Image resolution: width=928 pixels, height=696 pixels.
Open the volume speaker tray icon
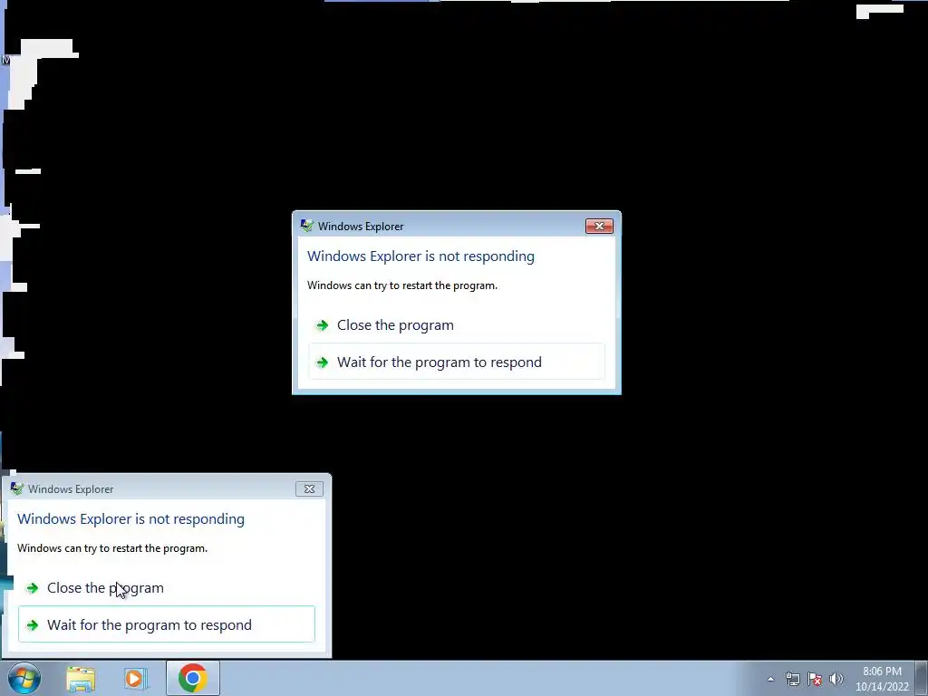point(836,679)
